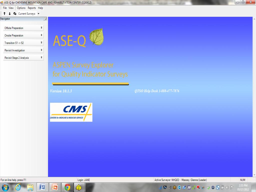Image resolution: width=256 pixels, height=192 pixels.
Task: Select the Onsite Preparation navigator label
Action: (14, 35)
